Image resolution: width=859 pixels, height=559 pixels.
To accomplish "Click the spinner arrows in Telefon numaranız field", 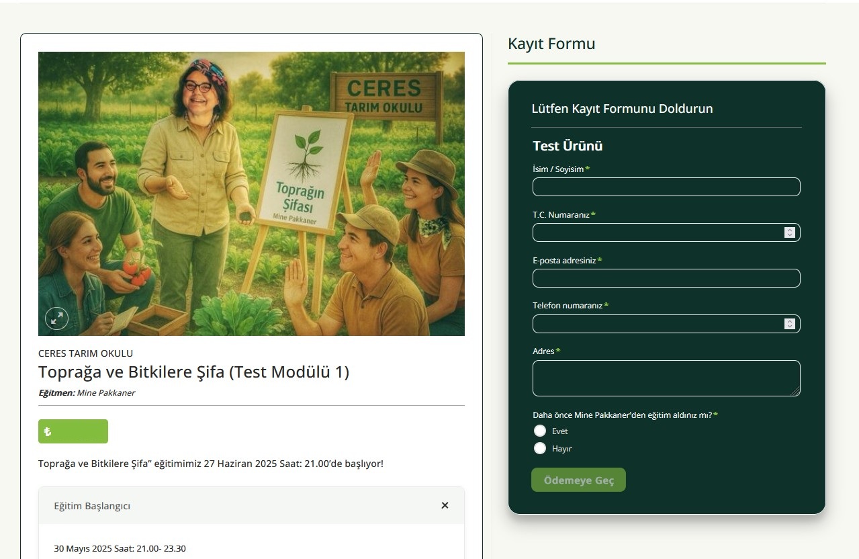I will (790, 324).
